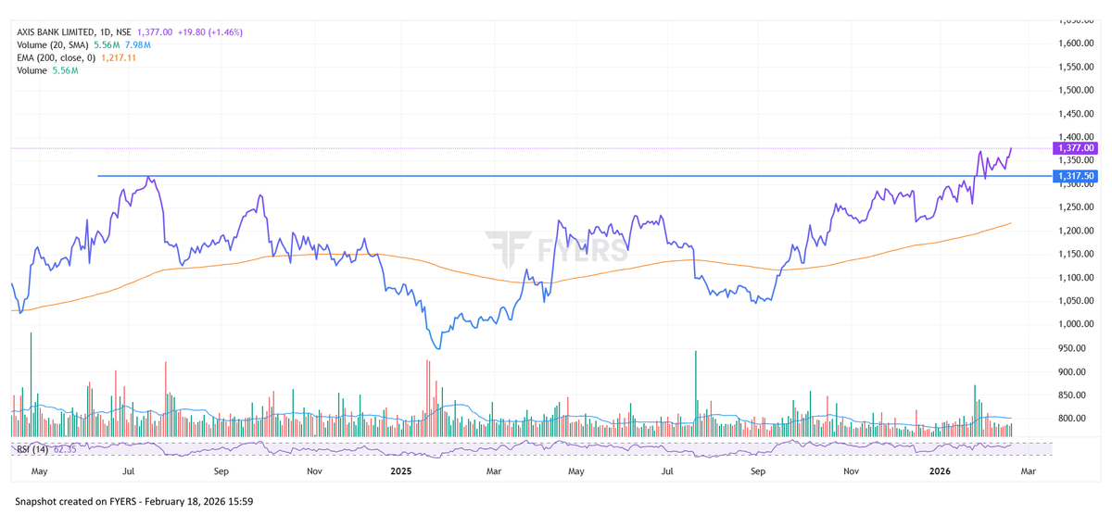Viewport: 1112px width, 514px height.
Task: Click the 1,000.00 price axis label
Action: pyautogui.click(x=1077, y=324)
